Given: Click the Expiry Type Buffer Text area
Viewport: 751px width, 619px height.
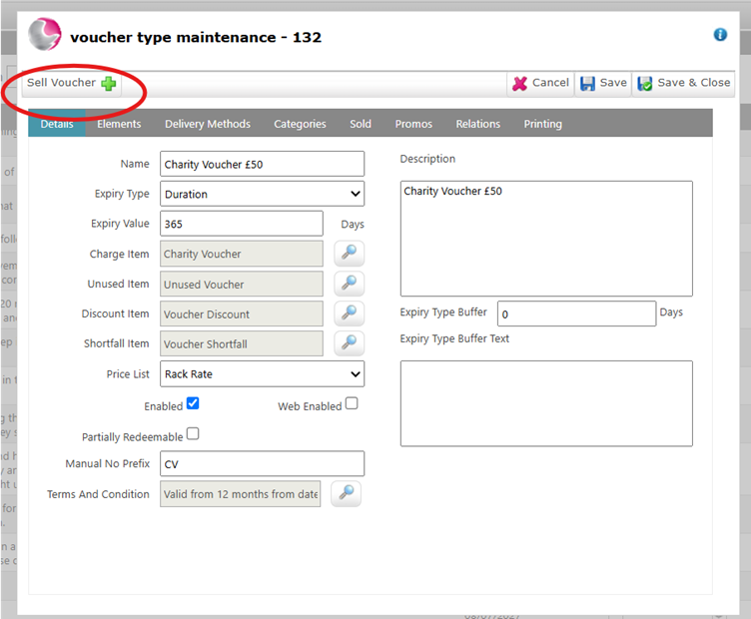Looking at the screenshot, I should coord(546,403).
